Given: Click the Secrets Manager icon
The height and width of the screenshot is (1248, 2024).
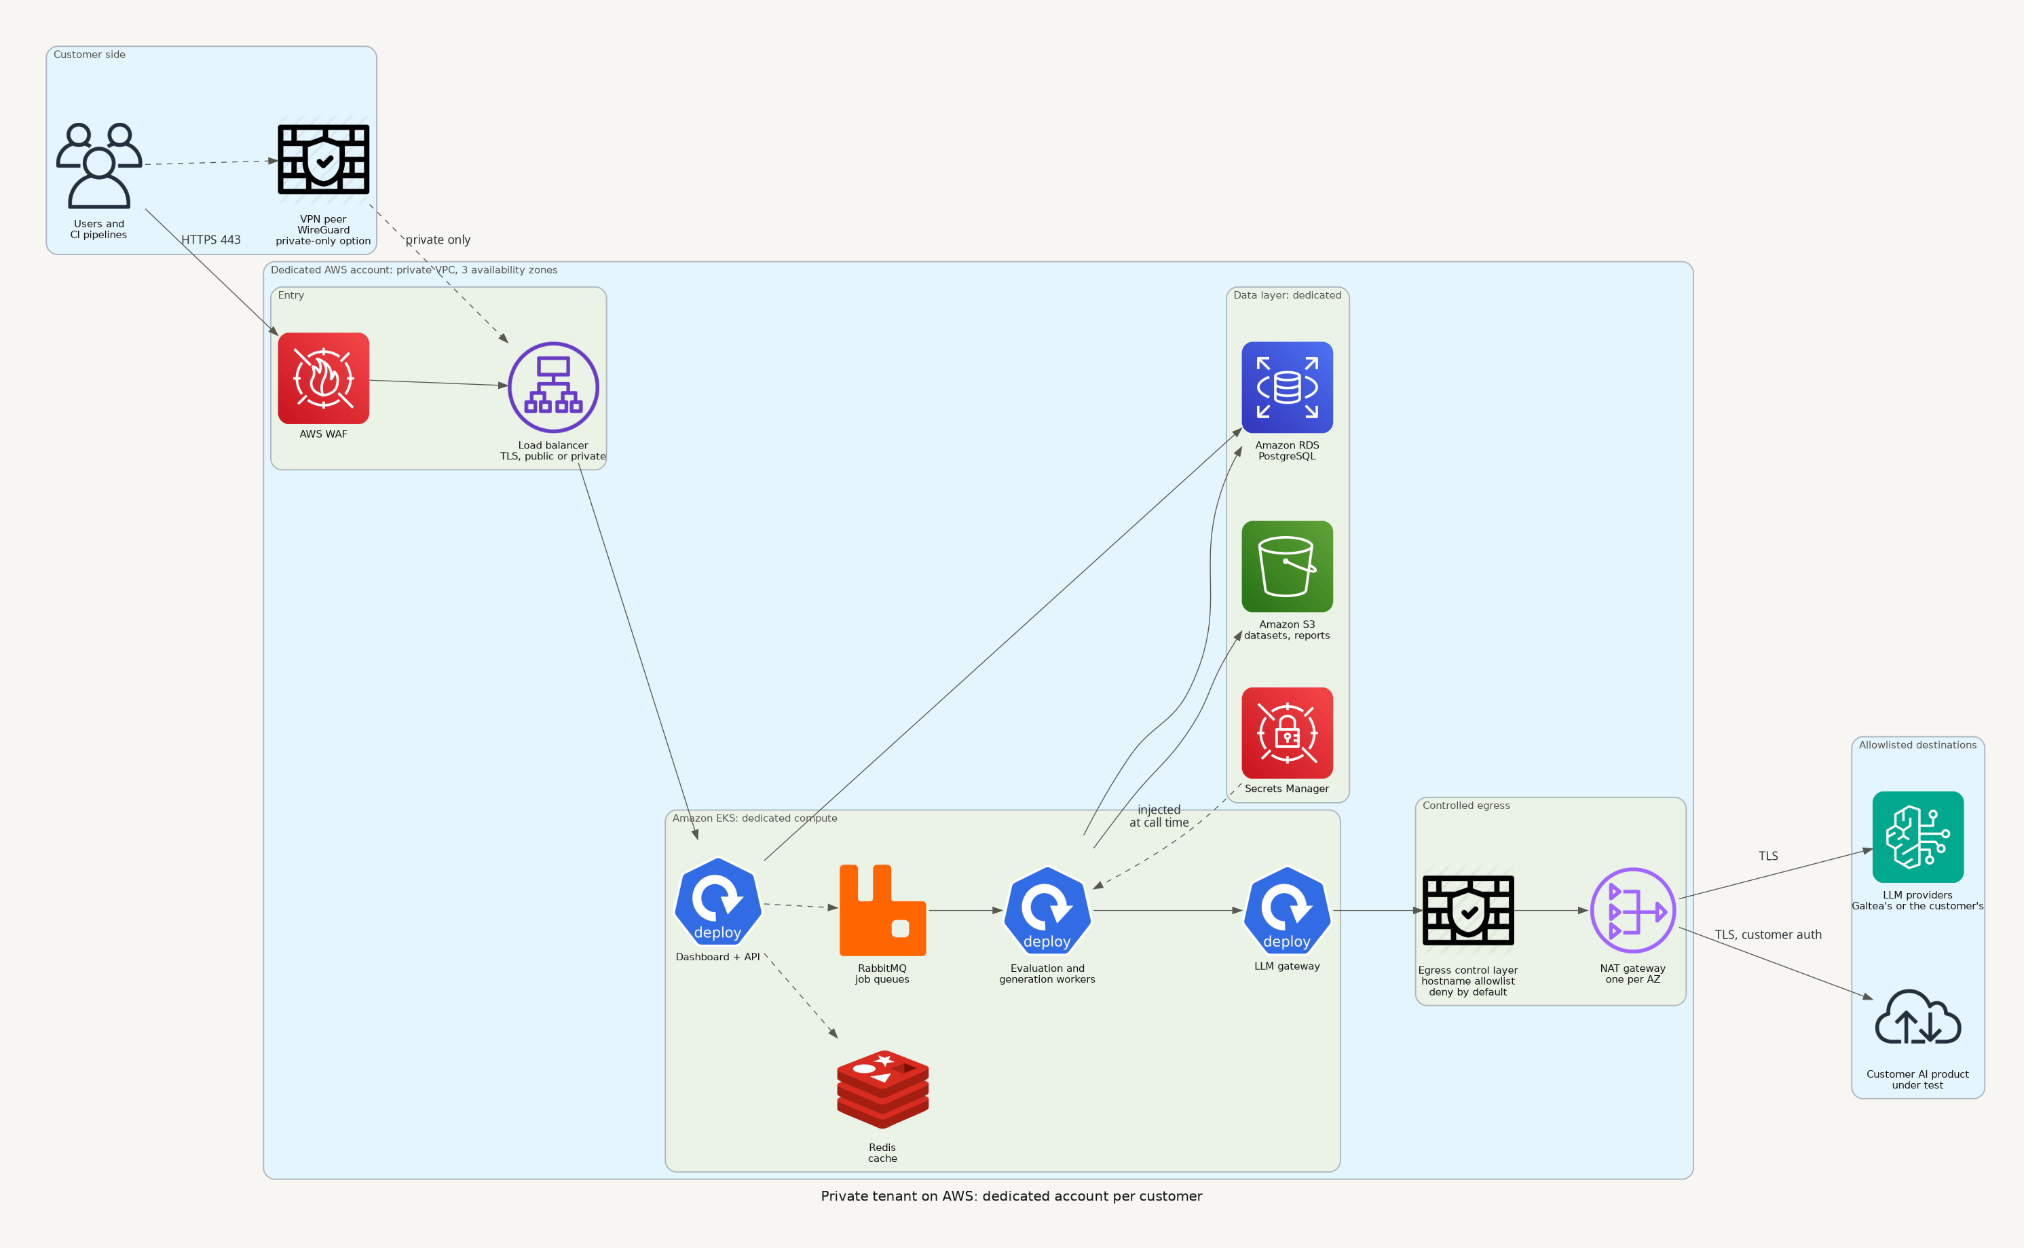Looking at the screenshot, I should pyautogui.click(x=1287, y=733).
